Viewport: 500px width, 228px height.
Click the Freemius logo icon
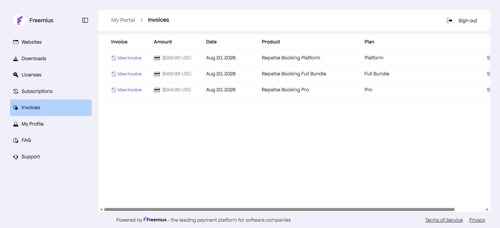click(20, 20)
